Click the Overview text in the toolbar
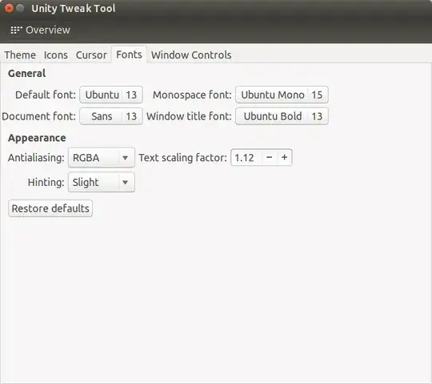Viewport: 432px width, 384px height. (48, 30)
